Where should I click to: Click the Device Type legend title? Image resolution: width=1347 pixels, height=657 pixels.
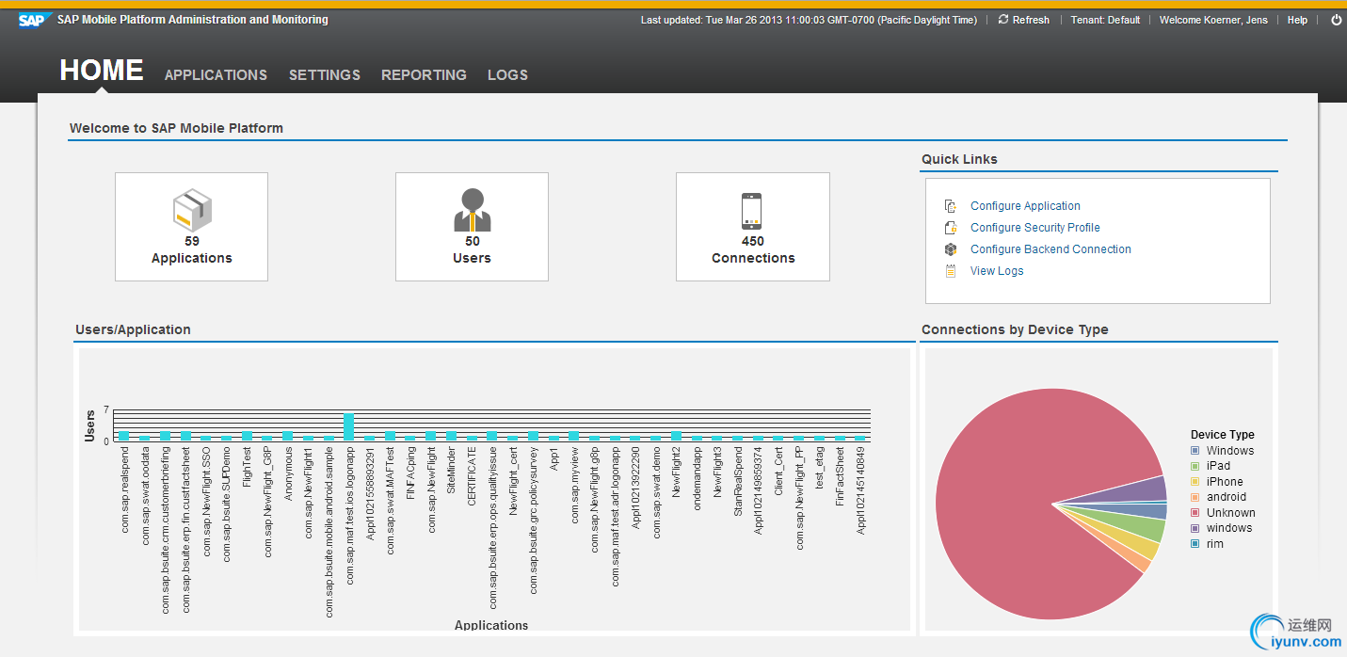pyautogui.click(x=1222, y=435)
